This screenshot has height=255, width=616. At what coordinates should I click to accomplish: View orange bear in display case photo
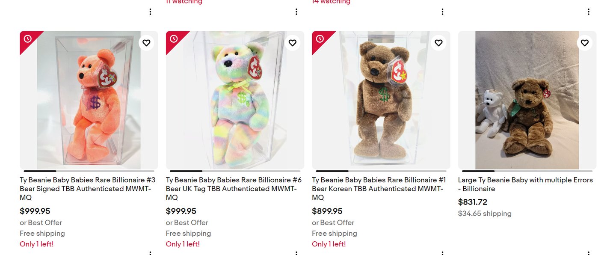click(x=89, y=100)
